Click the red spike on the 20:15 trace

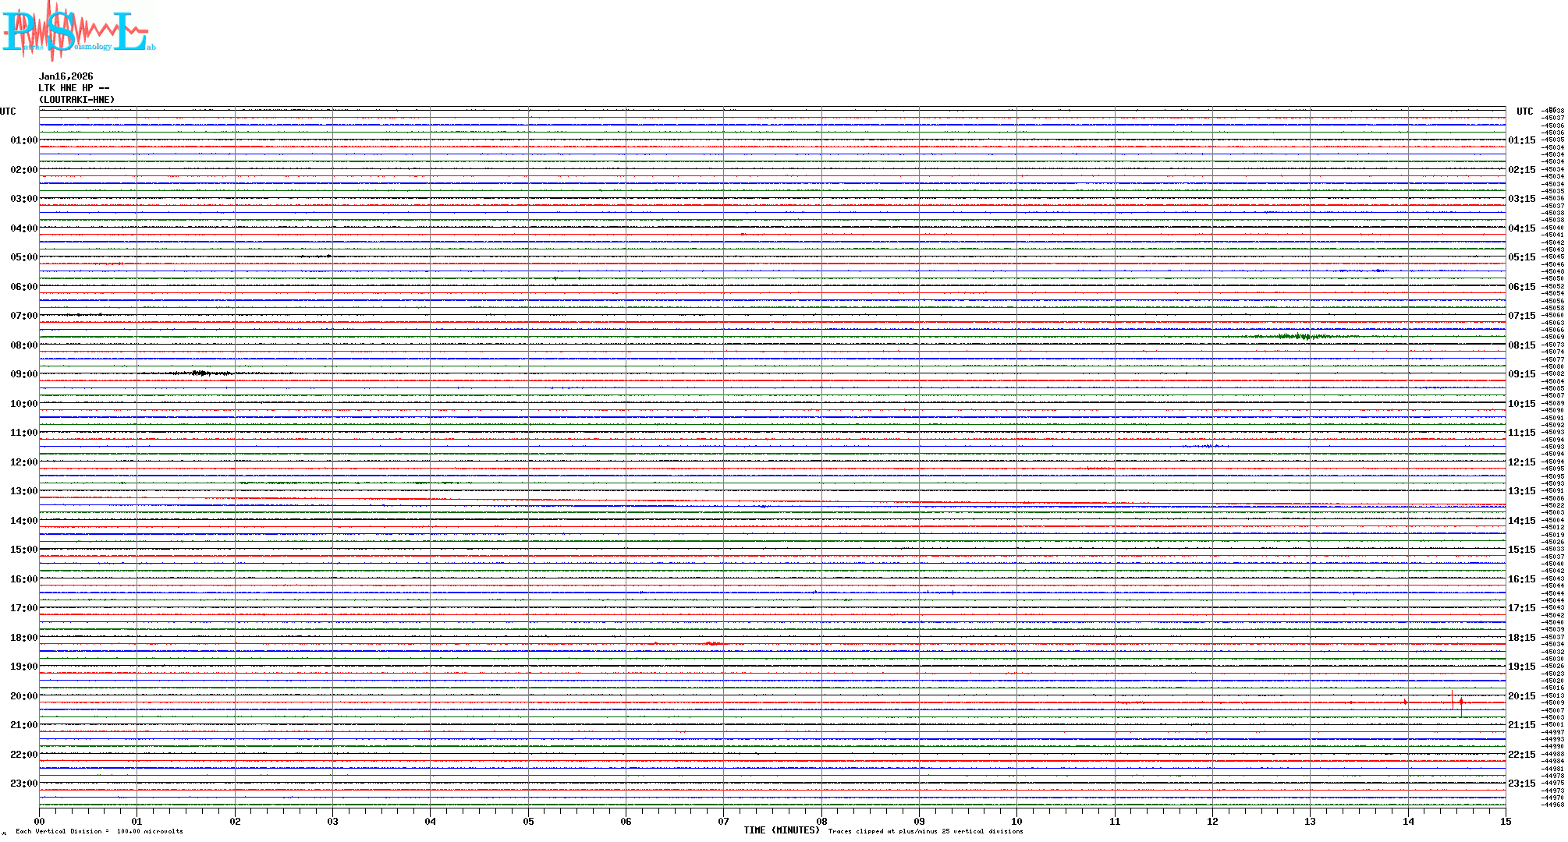point(1461,702)
